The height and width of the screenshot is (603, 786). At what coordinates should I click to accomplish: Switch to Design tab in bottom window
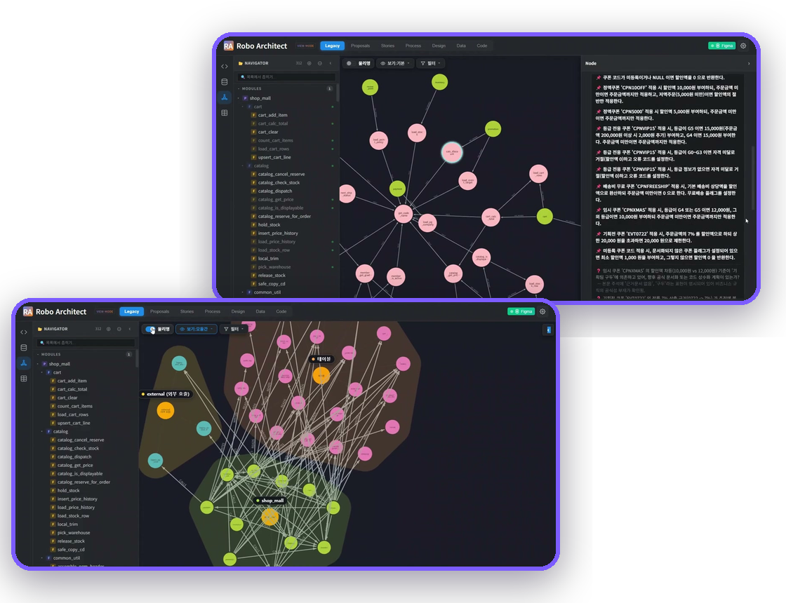pyautogui.click(x=238, y=311)
